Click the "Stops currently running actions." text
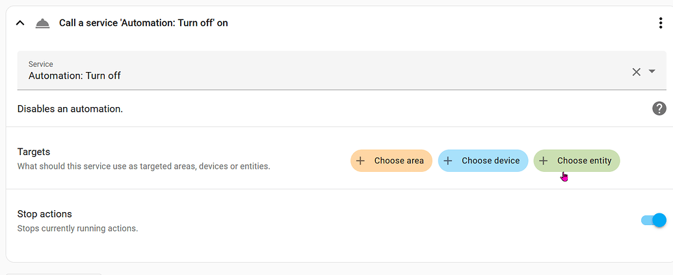The image size is (673, 275). [77, 228]
